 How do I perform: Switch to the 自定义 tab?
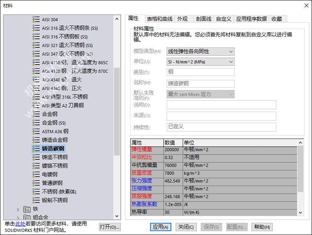pos(224,19)
